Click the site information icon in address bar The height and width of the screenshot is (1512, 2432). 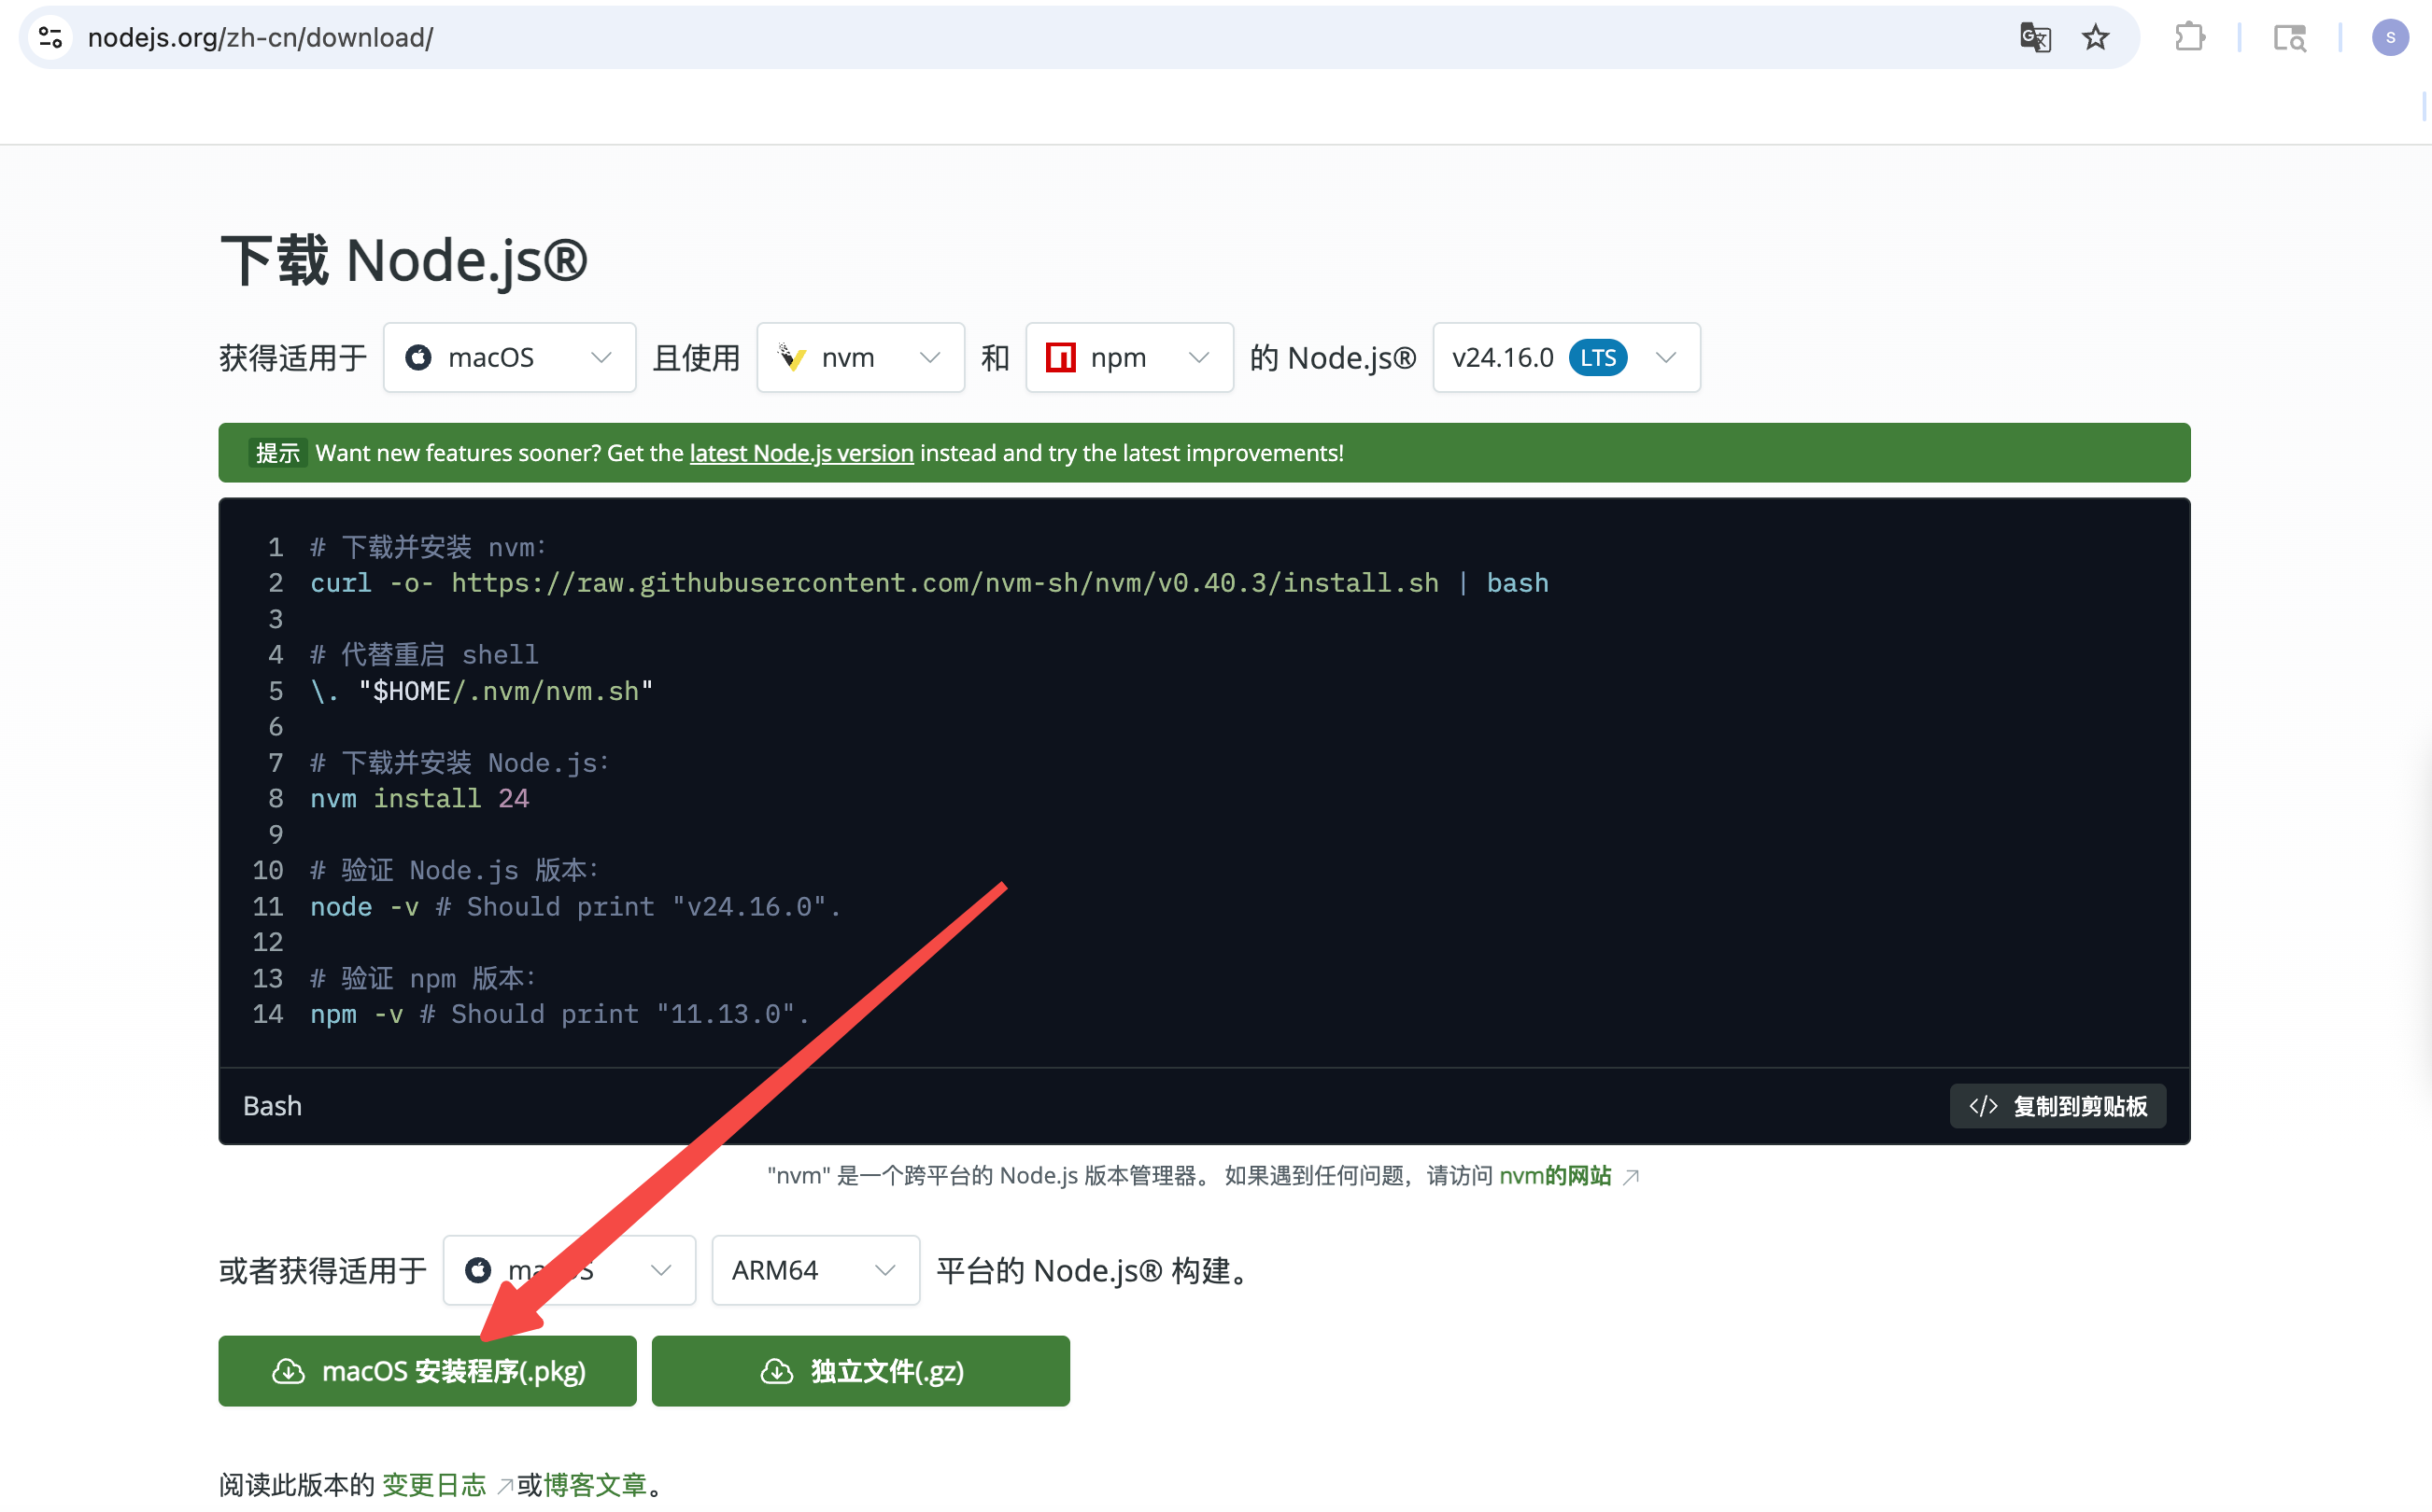click(50, 38)
